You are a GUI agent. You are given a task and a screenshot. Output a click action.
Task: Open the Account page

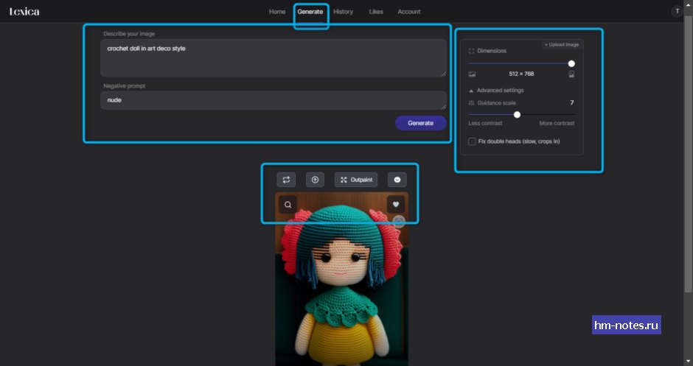(409, 12)
